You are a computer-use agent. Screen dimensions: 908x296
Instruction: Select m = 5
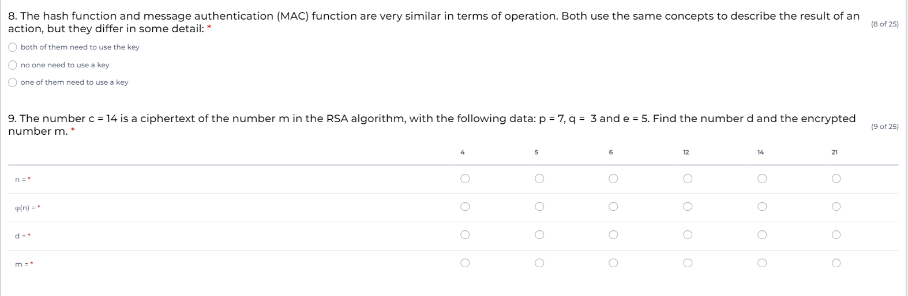click(x=539, y=263)
